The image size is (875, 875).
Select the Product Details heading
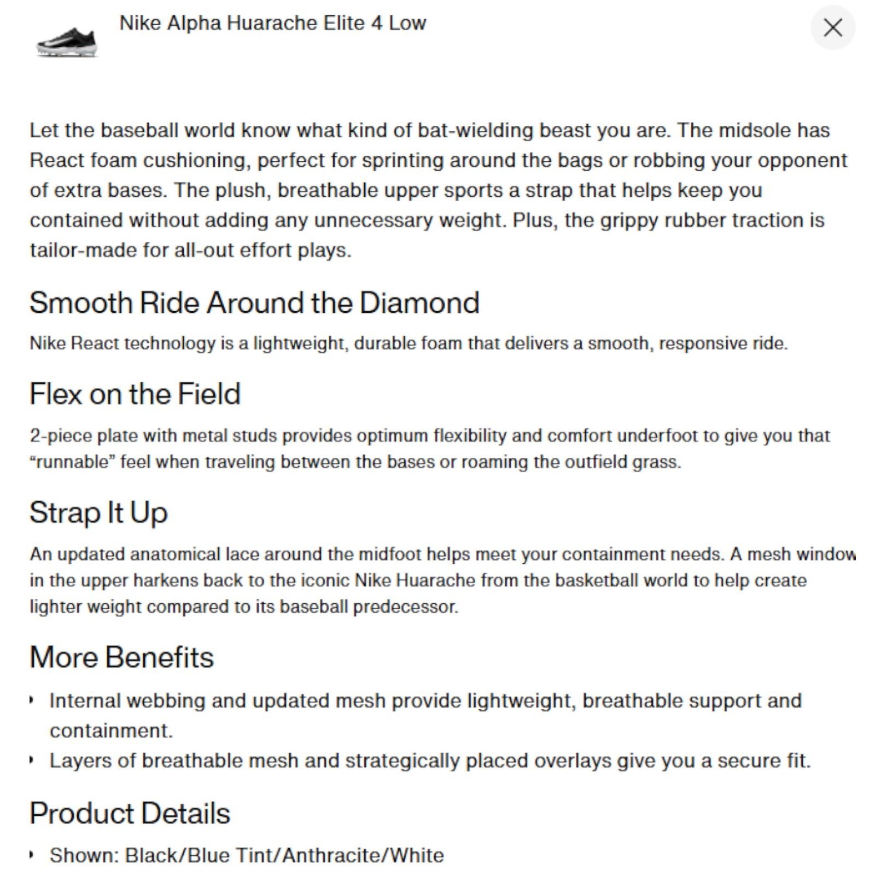click(x=130, y=813)
